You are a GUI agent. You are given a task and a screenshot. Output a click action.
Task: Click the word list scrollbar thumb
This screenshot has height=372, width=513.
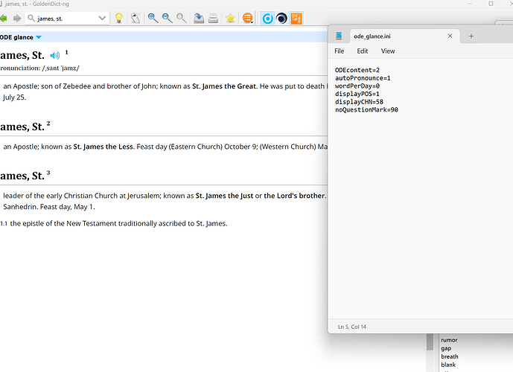(430, 342)
